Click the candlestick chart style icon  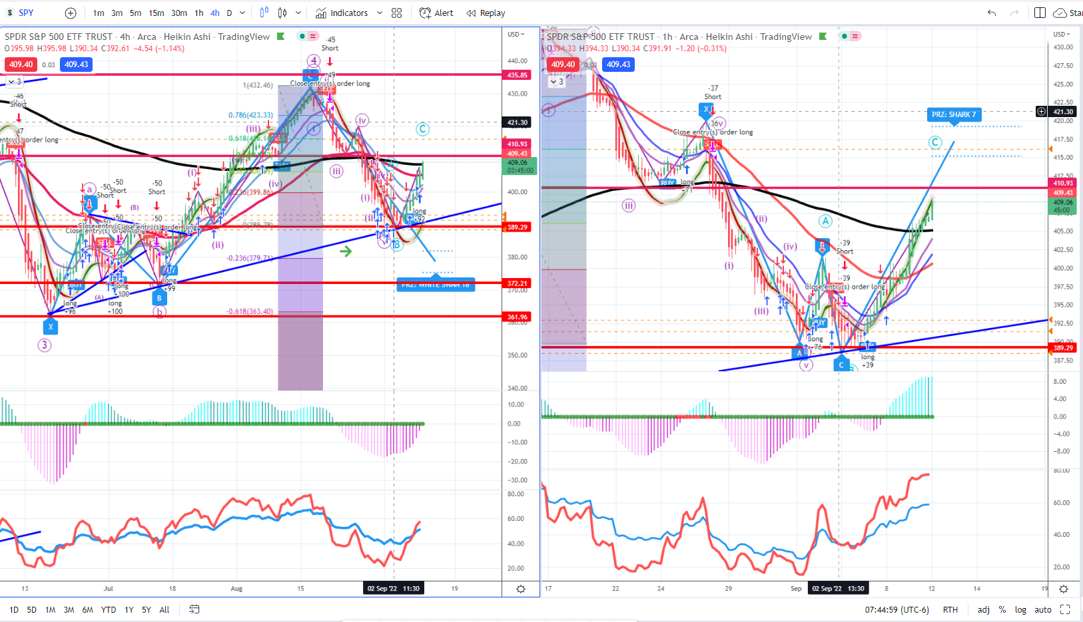click(282, 13)
